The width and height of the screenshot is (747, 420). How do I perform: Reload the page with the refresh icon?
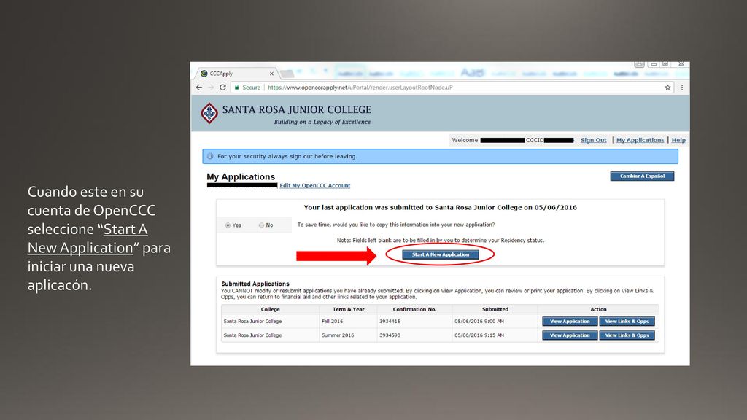(x=222, y=87)
